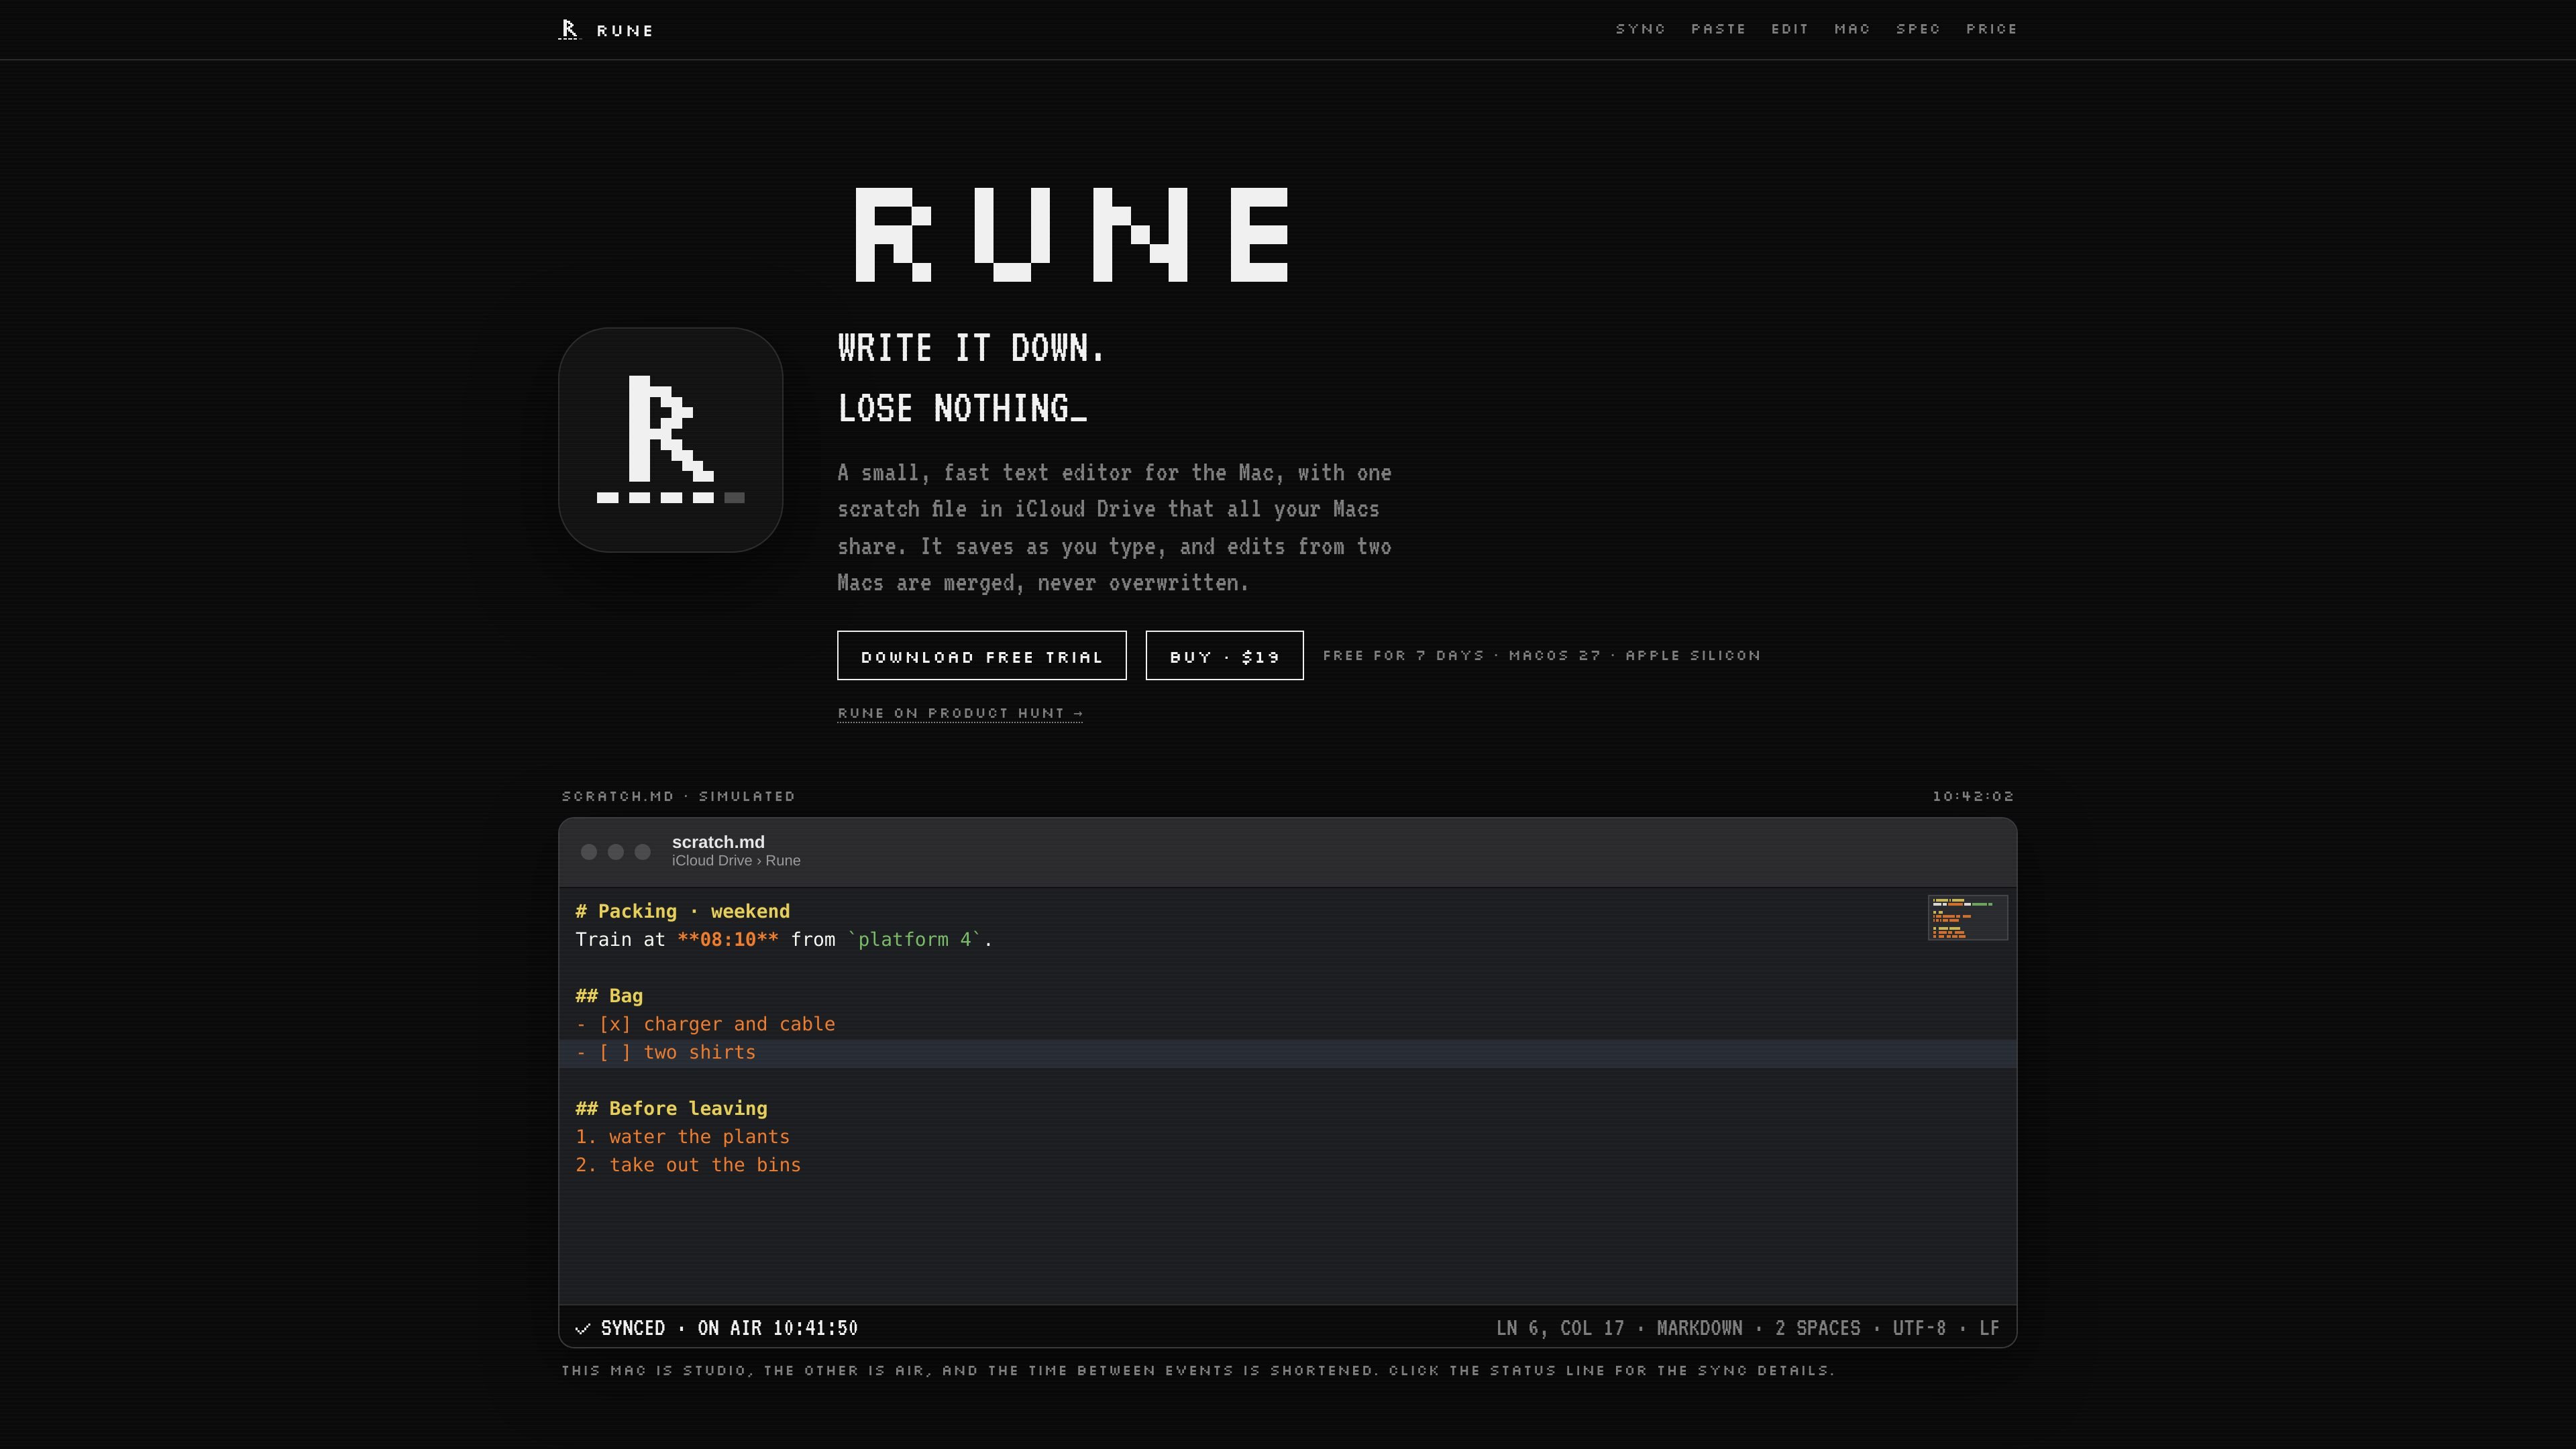2576x1449 pixels.
Task: Click the '1. water the plants' line
Action: (x=682, y=1136)
